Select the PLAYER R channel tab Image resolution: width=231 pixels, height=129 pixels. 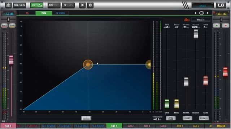(x=32, y=126)
